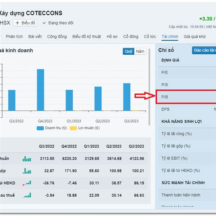This screenshot has width=216, height=216.
Task: Click the 6230.30 revenue cell
Action: pyautogui.click(x=69, y=158)
